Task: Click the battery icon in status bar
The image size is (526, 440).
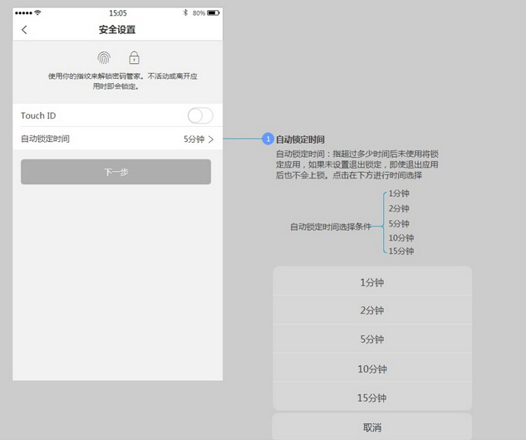Action: point(214,13)
